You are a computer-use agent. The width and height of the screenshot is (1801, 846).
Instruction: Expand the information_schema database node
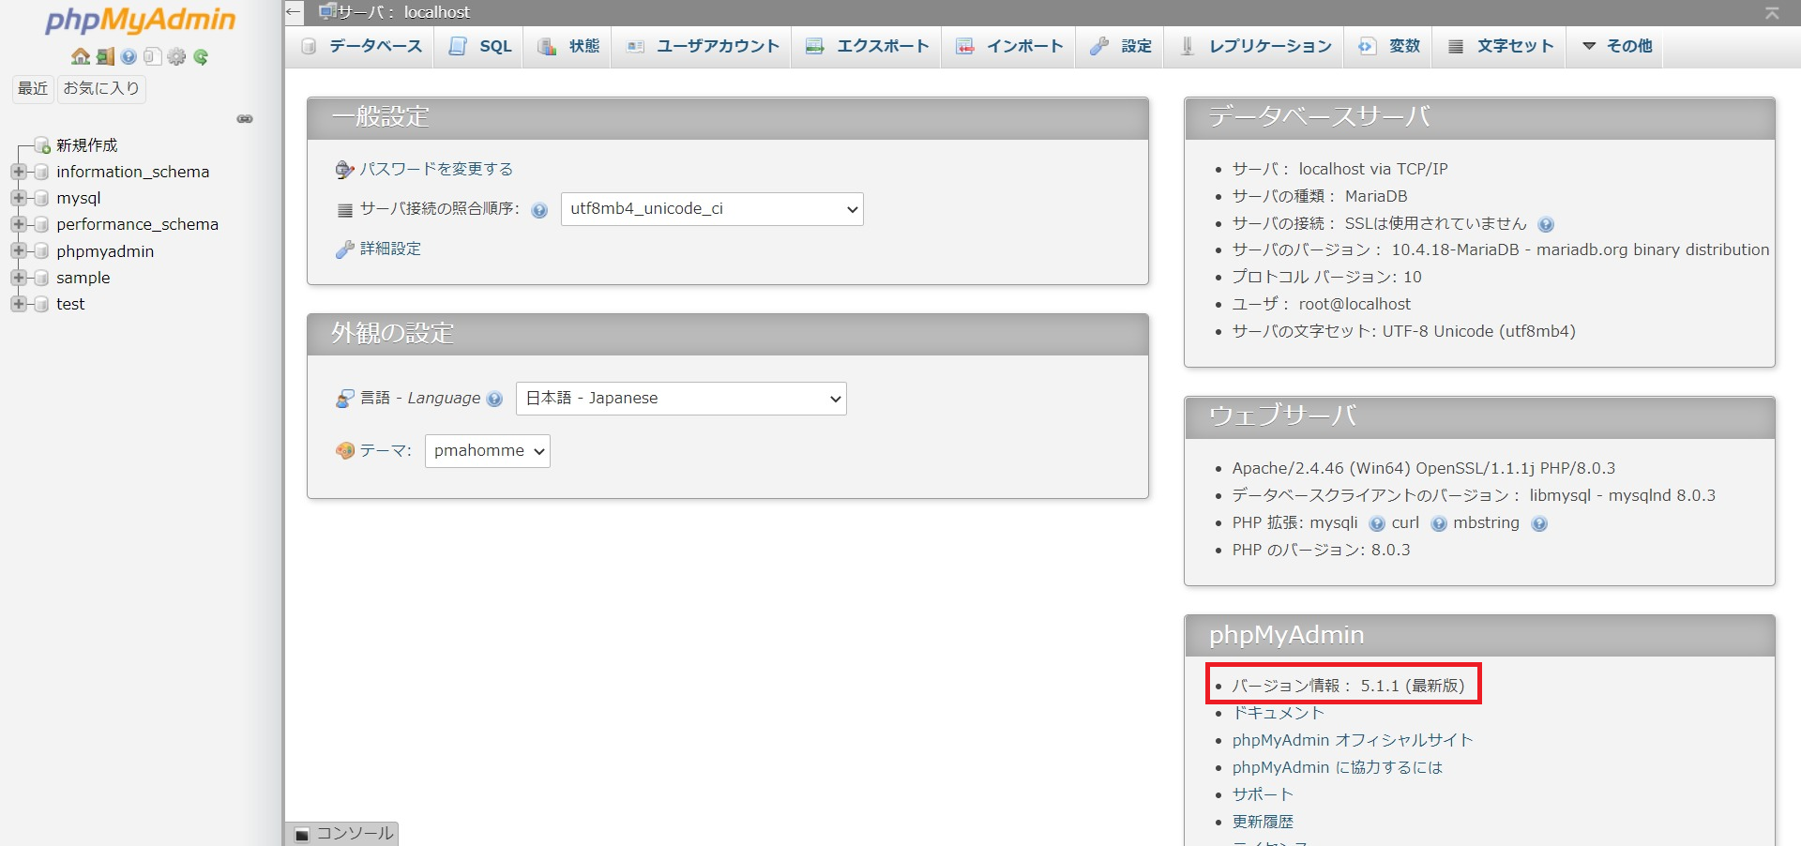[x=18, y=172]
